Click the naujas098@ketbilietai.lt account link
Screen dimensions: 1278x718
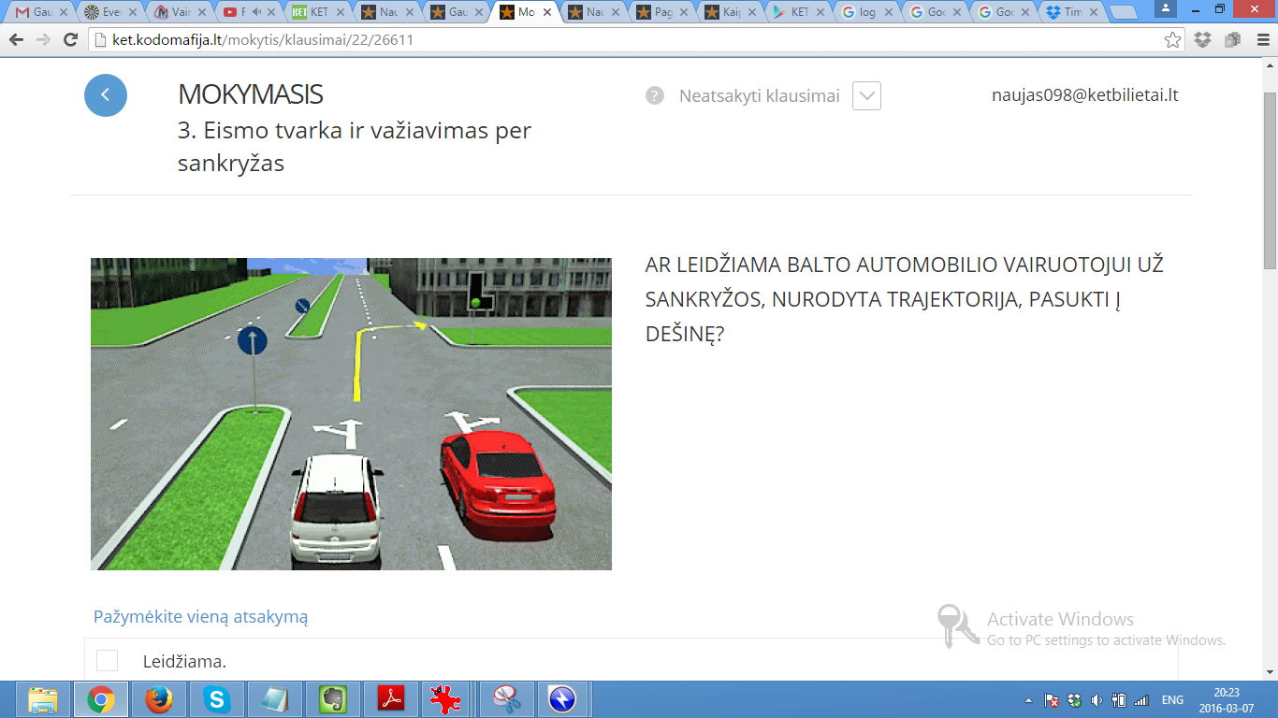(1084, 95)
